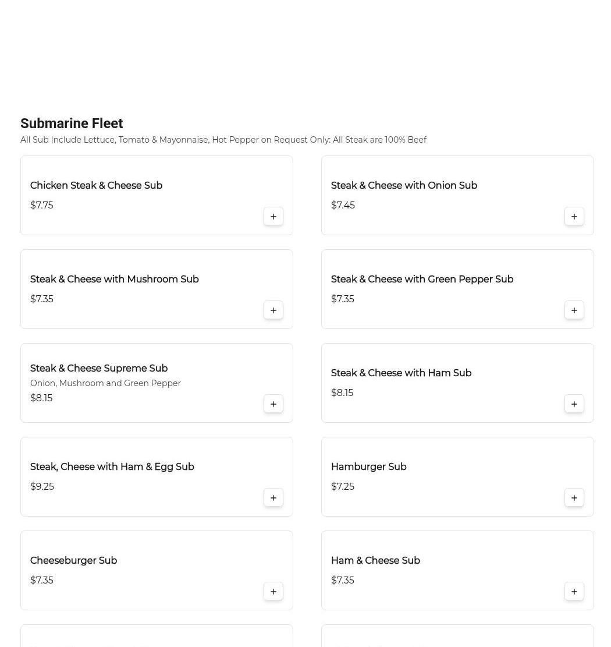Add Hamburger Sub to the order

[574, 498]
